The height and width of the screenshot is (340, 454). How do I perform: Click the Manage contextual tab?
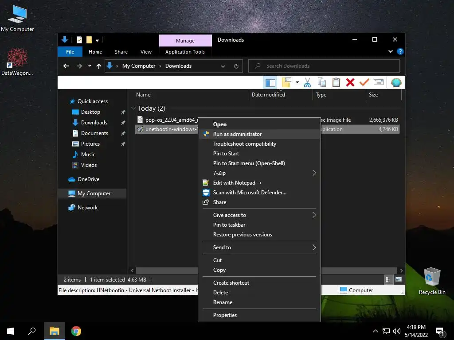pyautogui.click(x=185, y=41)
